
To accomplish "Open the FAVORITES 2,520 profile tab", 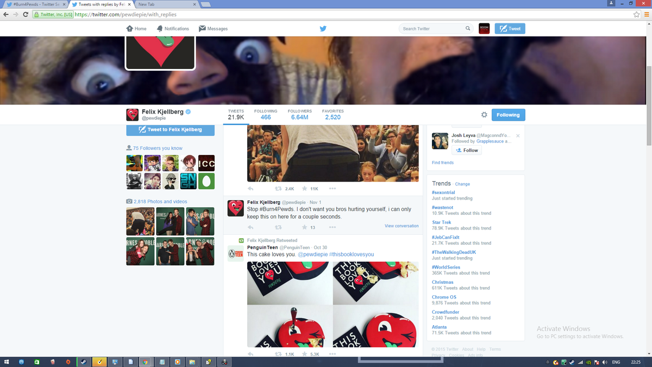I will (x=333, y=114).
